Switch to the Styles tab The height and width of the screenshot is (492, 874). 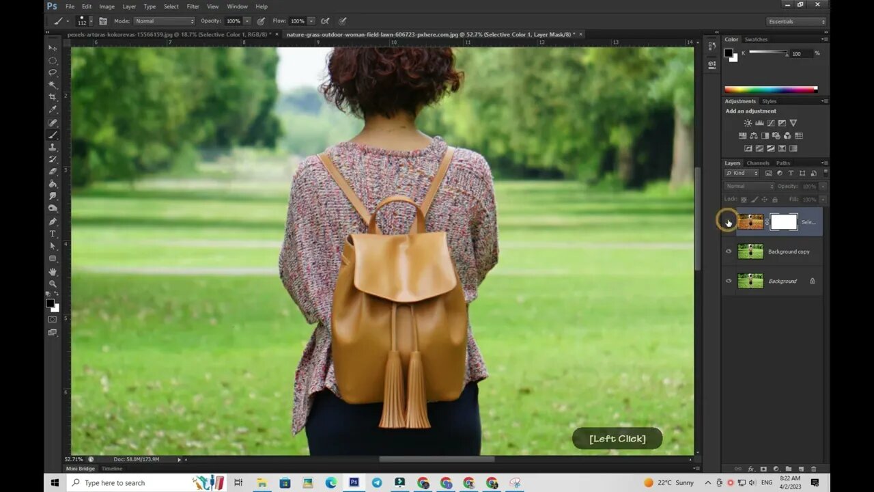[770, 101]
